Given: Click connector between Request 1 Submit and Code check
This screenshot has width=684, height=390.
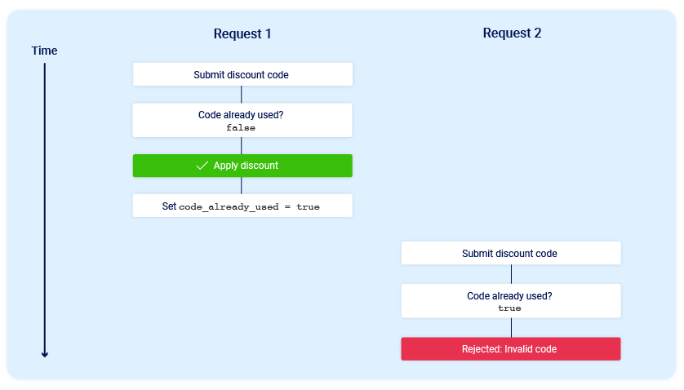Looking at the screenshot, I should point(242,94).
